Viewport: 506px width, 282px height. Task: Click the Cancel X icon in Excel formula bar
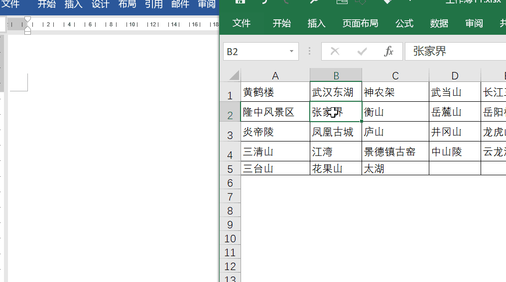(335, 51)
